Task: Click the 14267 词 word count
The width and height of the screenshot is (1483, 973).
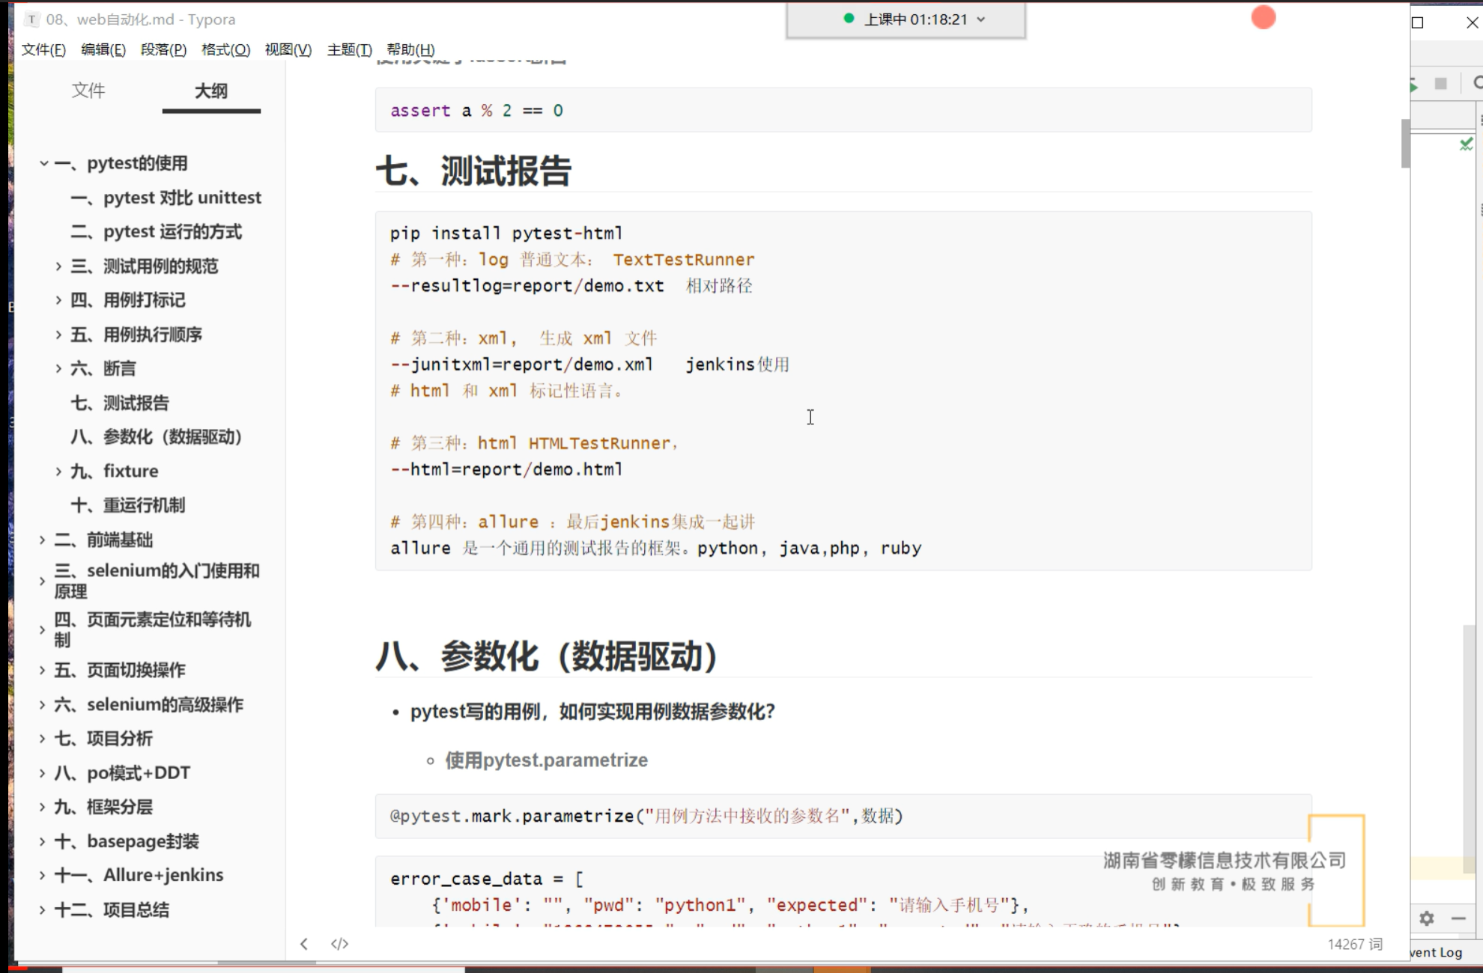Action: pos(1354,944)
